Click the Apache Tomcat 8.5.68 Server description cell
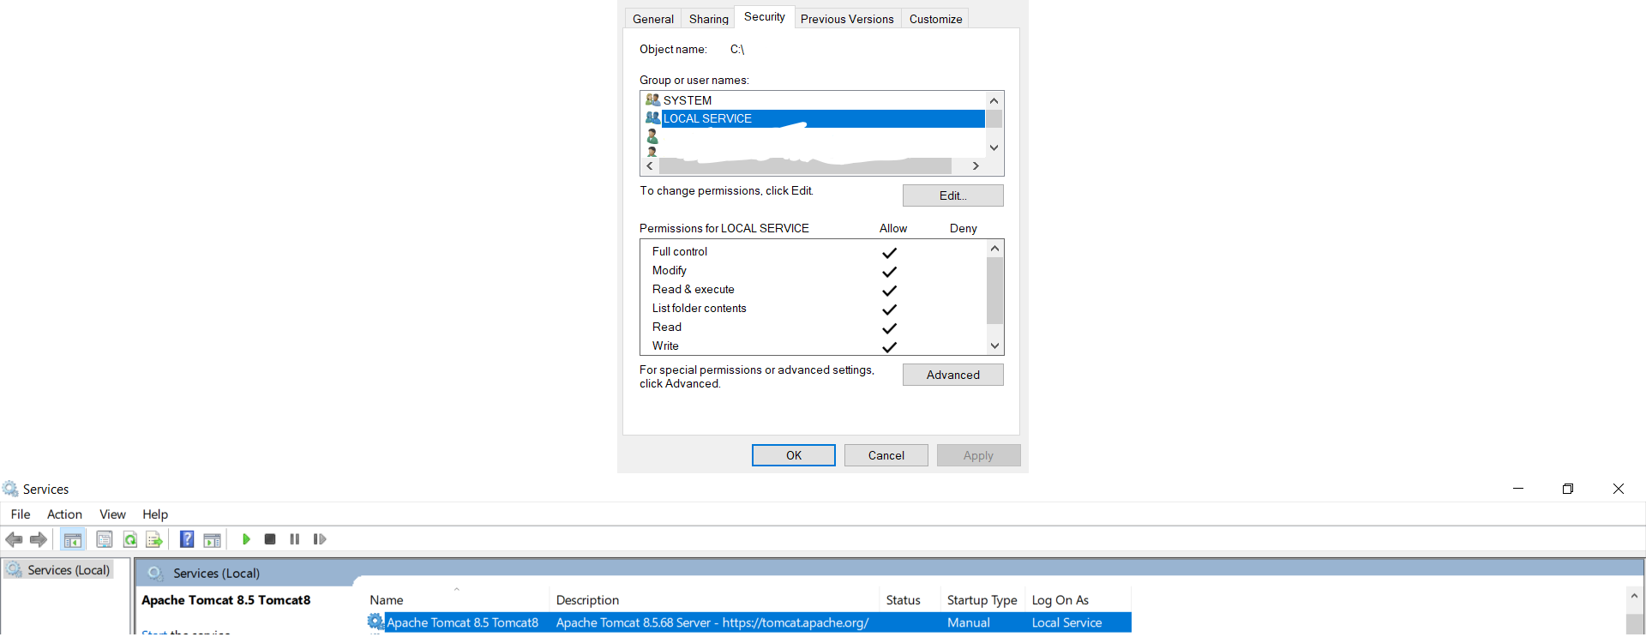 click(x=712, y=622)
